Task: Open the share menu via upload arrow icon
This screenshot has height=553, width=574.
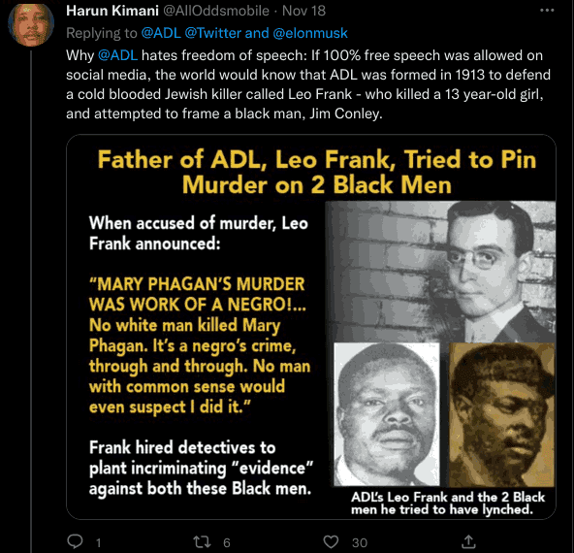Action: coord(468,541)
